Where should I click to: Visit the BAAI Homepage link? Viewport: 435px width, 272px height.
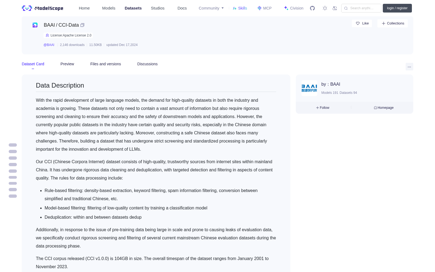coord(384,108)
